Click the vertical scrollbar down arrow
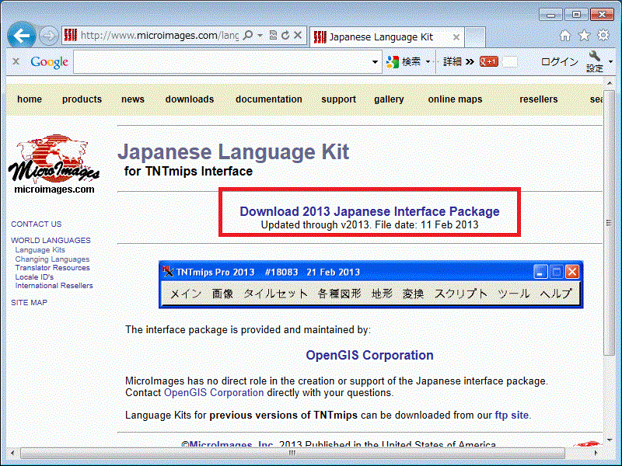The height and width of the screenshot is (466, 622). tap(610, 440)
